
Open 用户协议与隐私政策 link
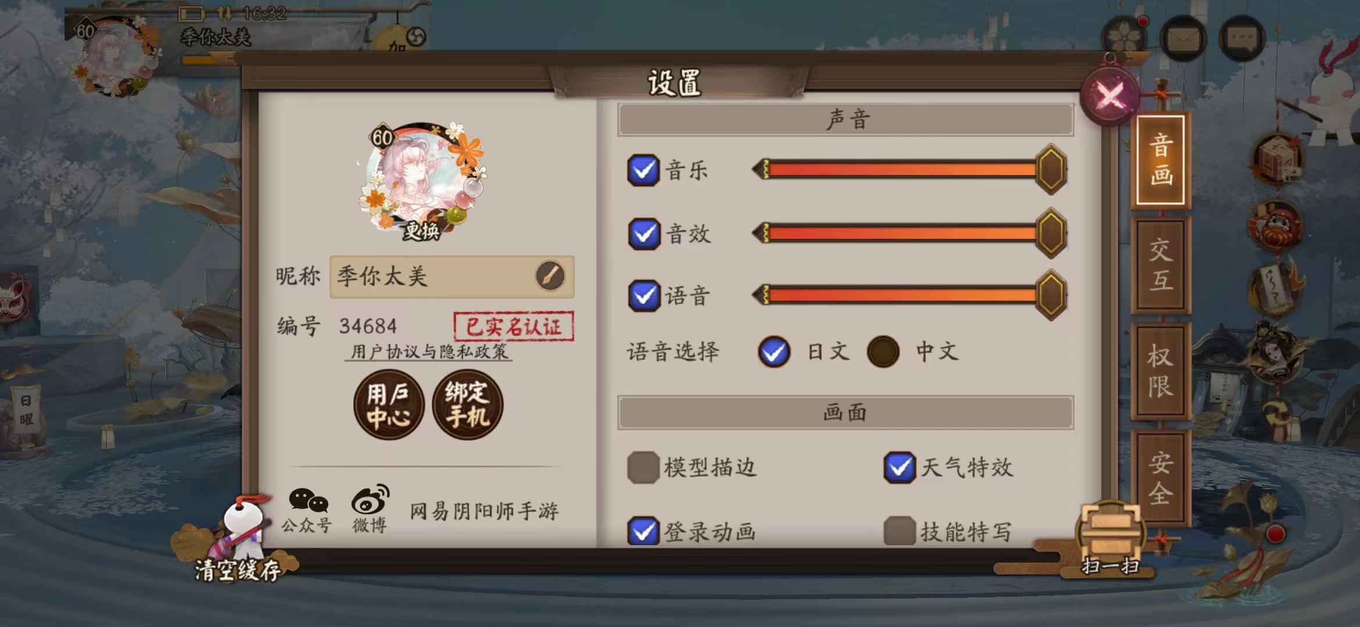pos(429,352)
